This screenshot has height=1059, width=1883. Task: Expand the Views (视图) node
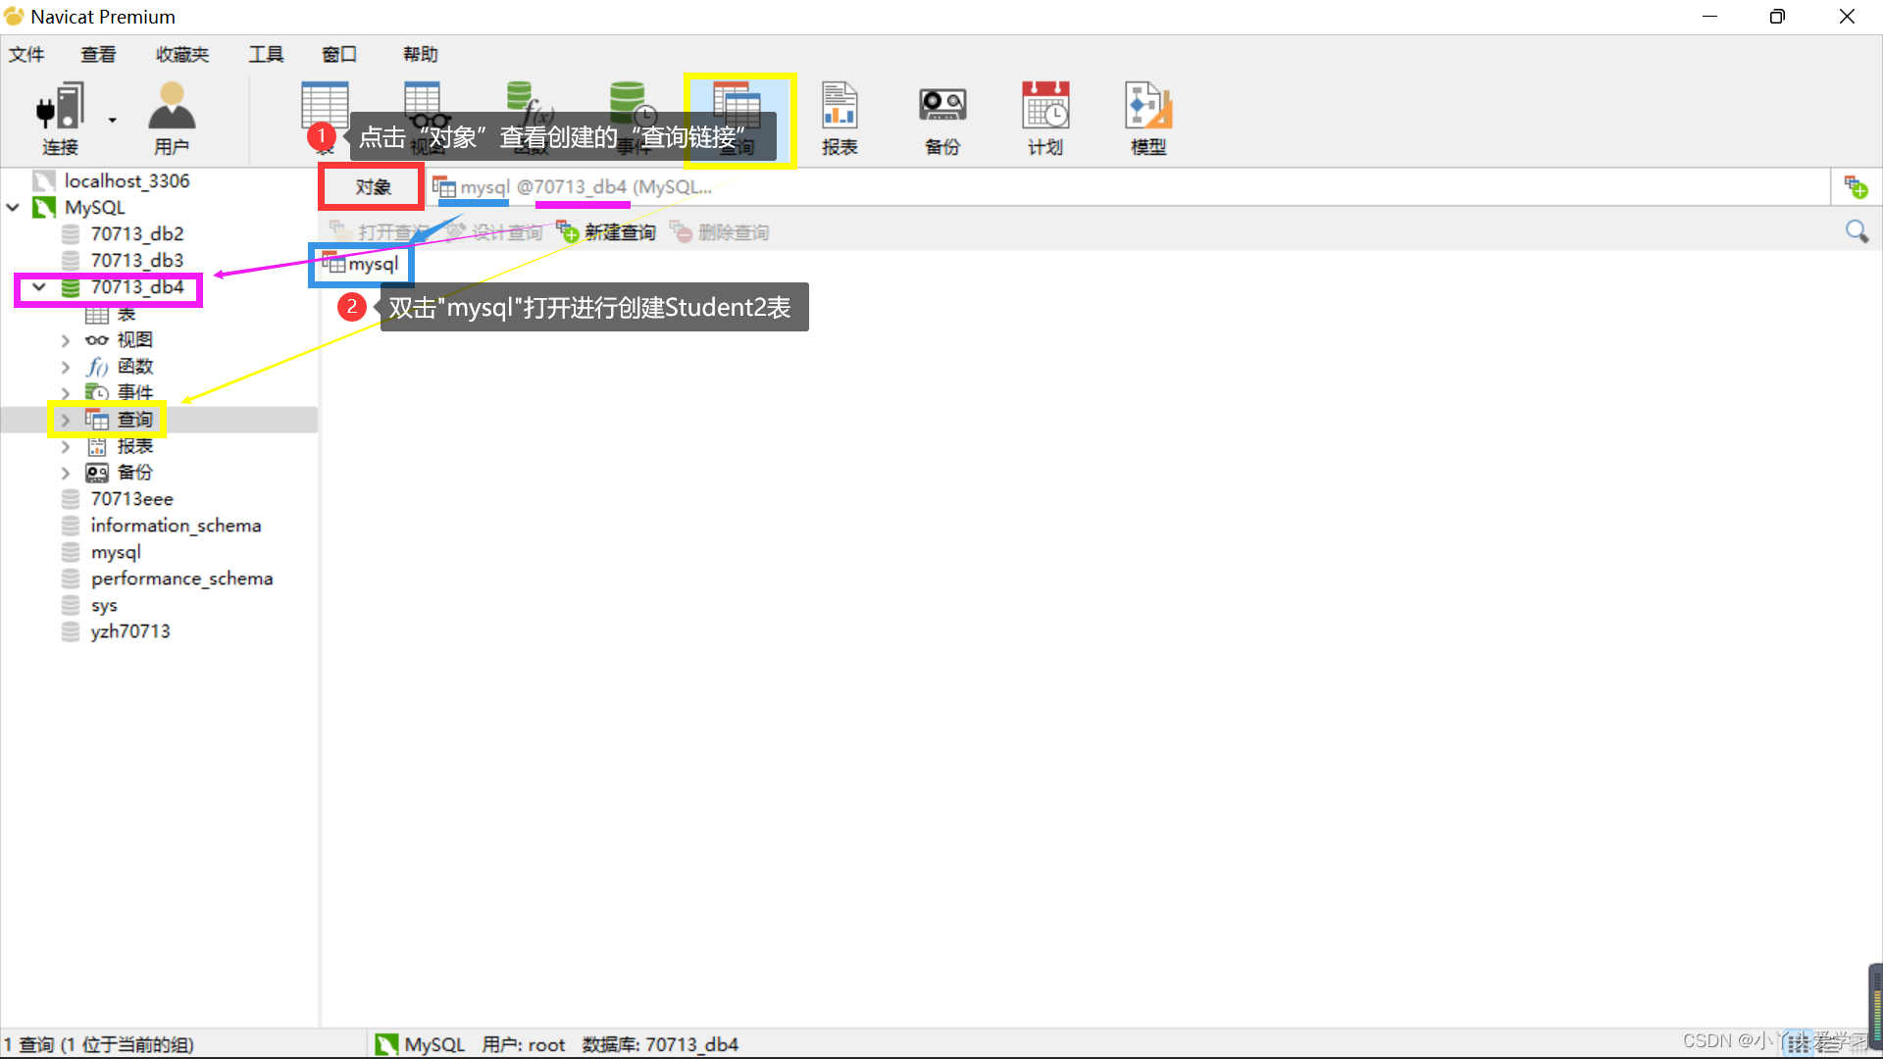pyautogui.click(x=66, y=340)
